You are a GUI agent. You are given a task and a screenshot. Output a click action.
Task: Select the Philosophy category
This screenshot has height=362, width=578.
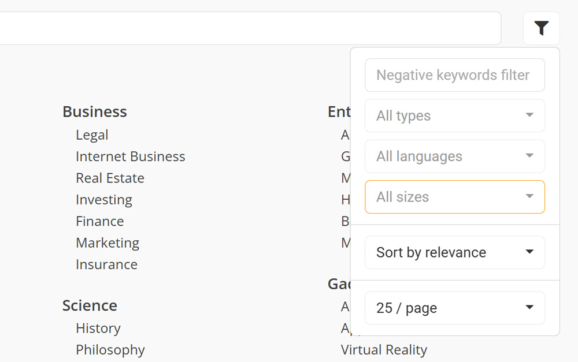coord(110,350)
